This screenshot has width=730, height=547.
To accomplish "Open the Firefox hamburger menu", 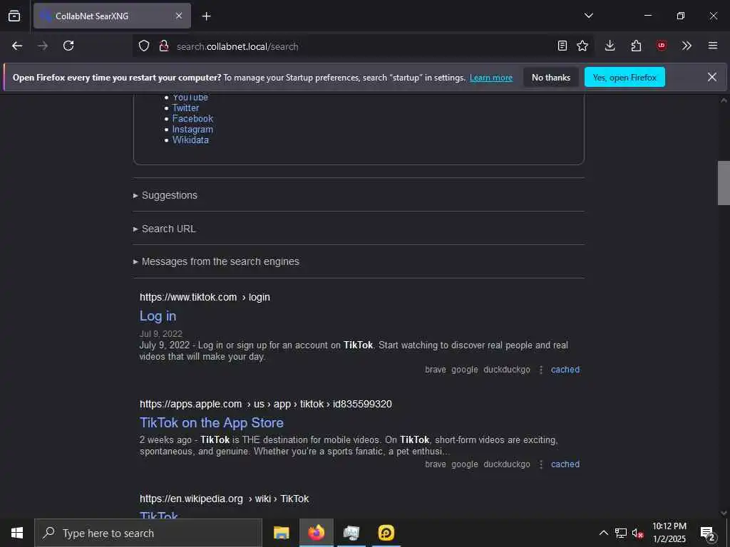I will 713,46.
